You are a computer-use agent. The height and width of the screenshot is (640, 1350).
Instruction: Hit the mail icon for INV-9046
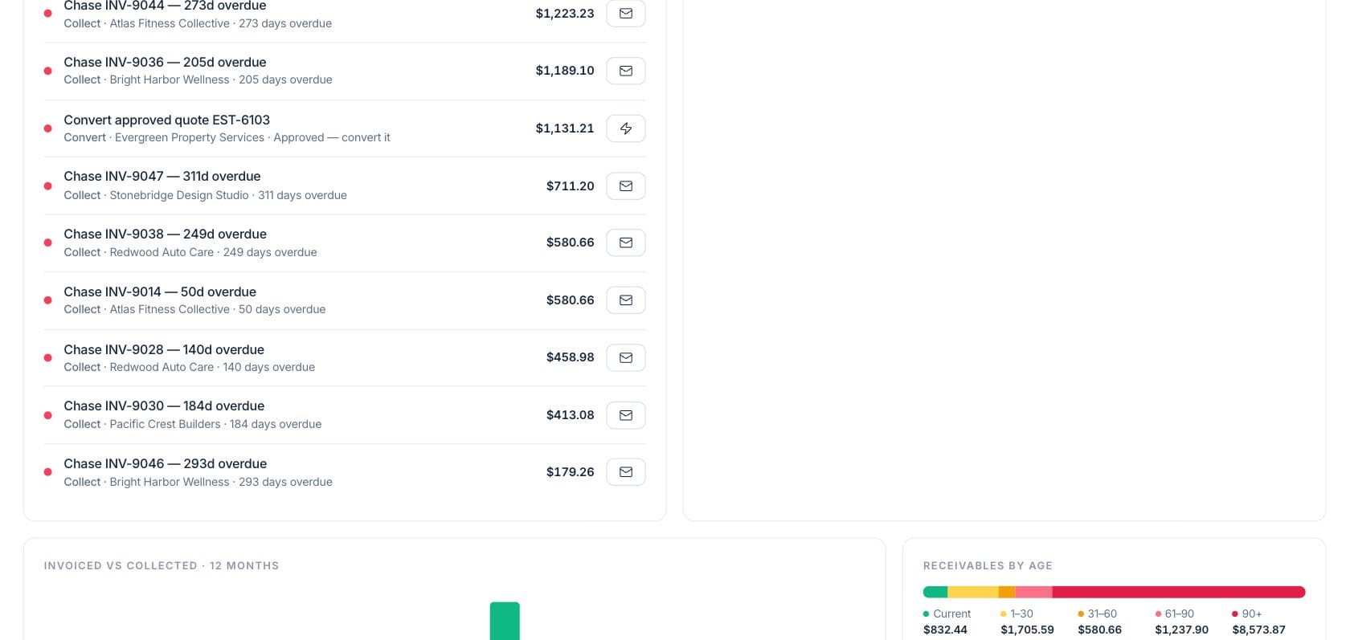pyautogui.click(x=625, y=472)
